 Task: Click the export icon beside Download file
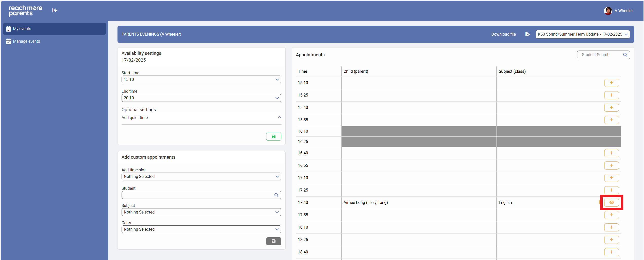pos(528,34)
